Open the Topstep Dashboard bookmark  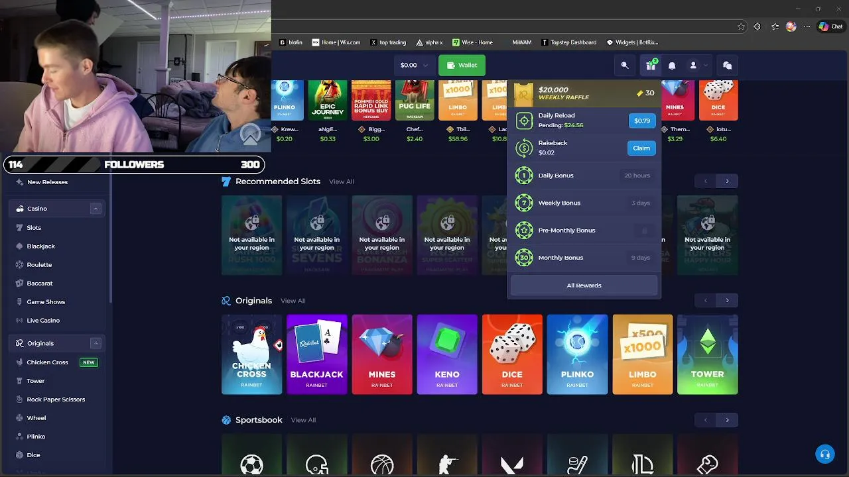tap(568, 42)
